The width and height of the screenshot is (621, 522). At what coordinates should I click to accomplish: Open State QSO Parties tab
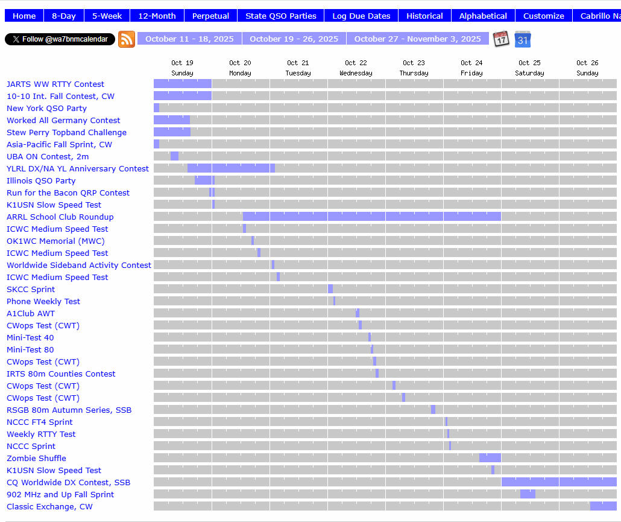[280, 16]
